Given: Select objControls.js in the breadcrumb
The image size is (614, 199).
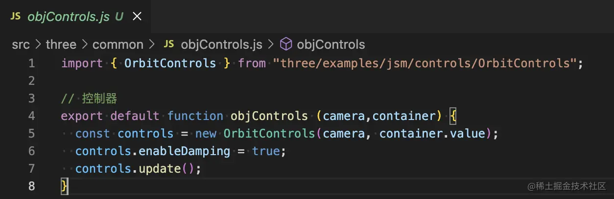Looking at the screenshot, I should click(x=222, y=44).
